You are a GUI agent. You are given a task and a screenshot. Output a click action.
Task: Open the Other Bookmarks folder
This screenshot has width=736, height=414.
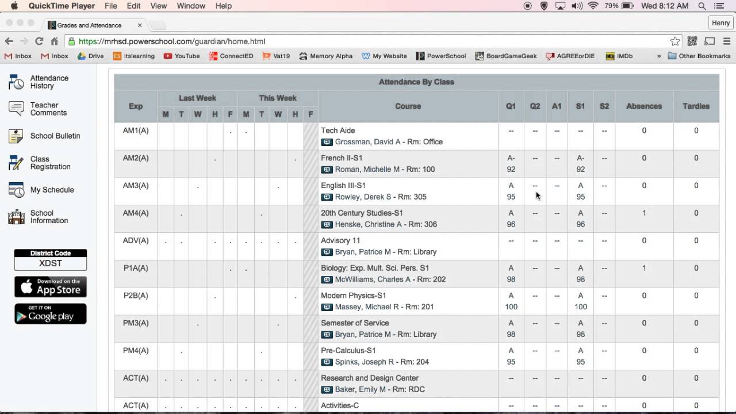pyautogui.click(x=699, y=56)
